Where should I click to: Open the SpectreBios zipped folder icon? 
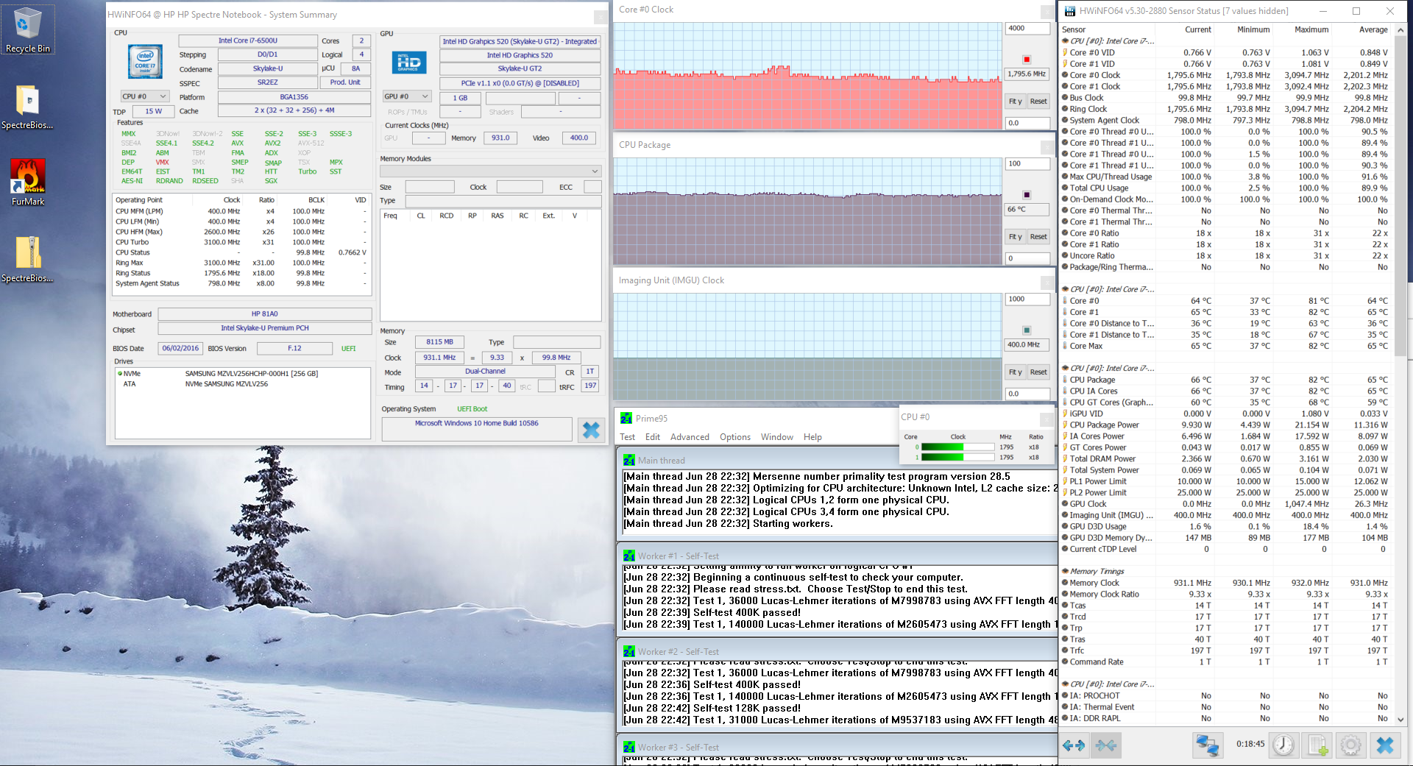tap(27, 259)
